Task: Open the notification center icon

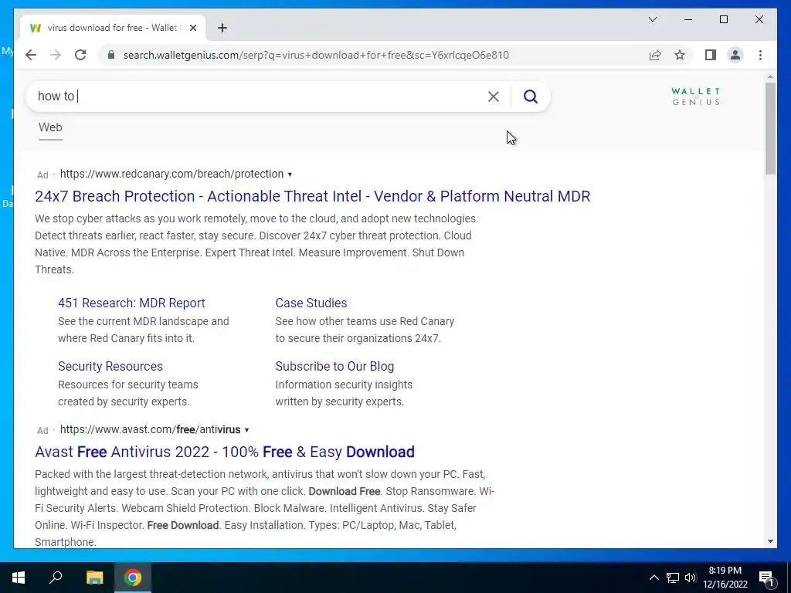Action: pyautogui.click(x=766, y=578)
